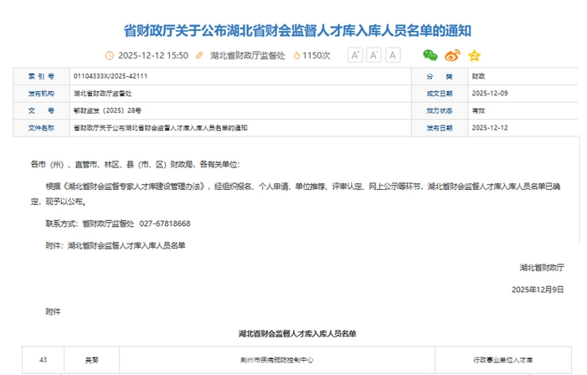
Task: Decrease font size with A- button
Action: click(x=373, y=55)
